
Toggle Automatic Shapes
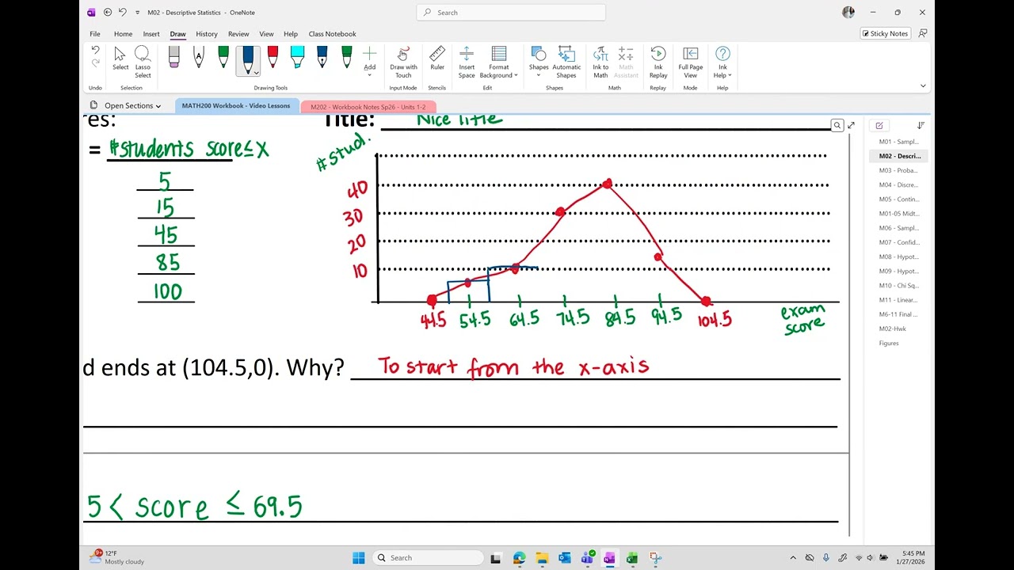[x=566, y=62]
